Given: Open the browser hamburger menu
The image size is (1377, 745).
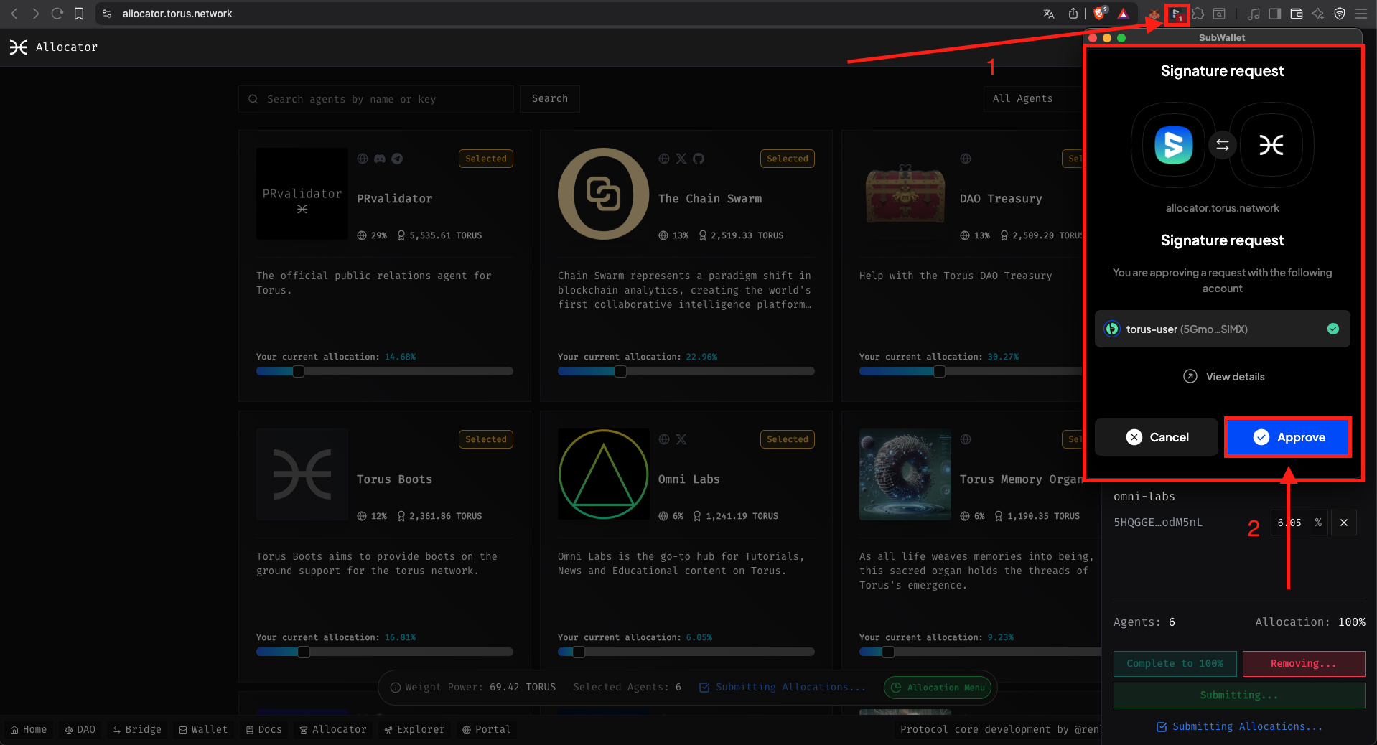Looking at the screenshot, I should tap(1361, 14).
